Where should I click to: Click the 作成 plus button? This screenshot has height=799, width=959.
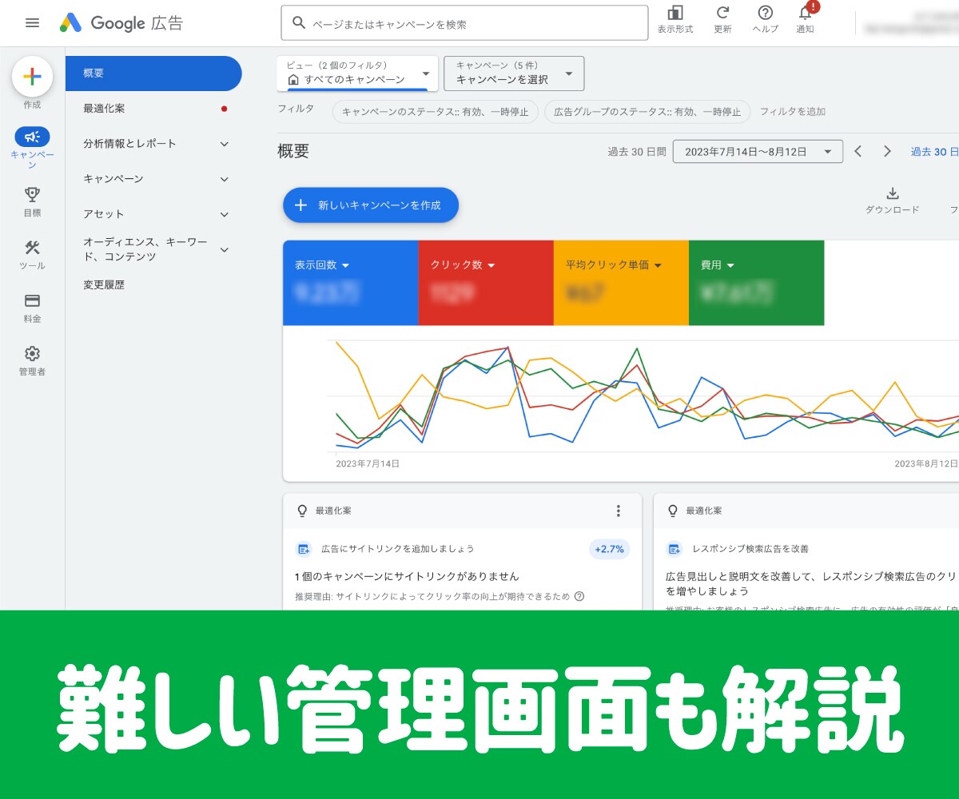tap(32, 77)
